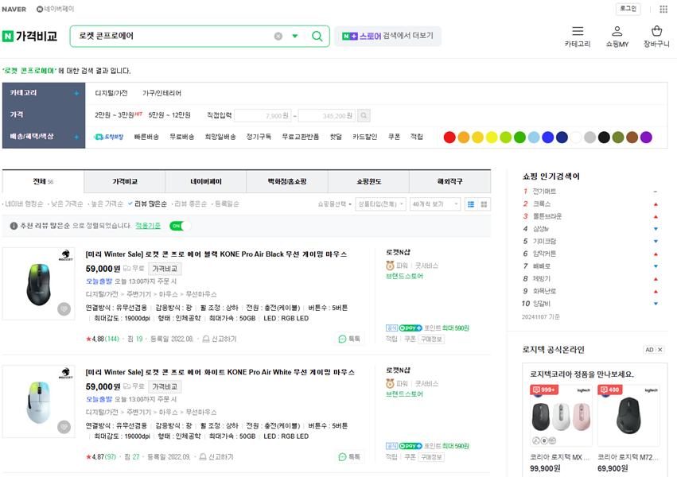Click heart icon on Black mouse image
The width and height of the screenshot is (677, 477).
[x=64, y=309]
